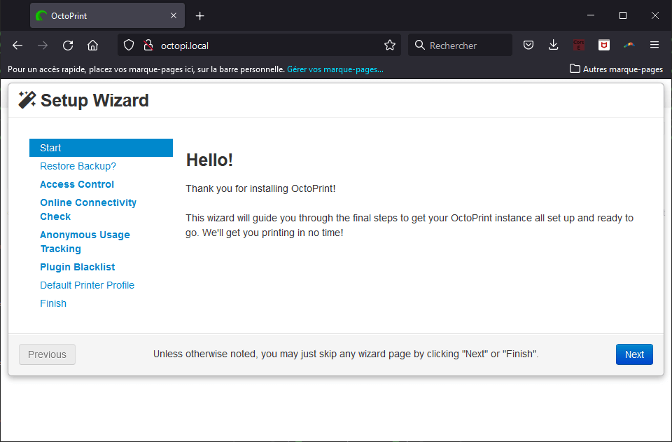Image resolution: width=672 pixels, height=442 pixels.
Task: Select the OctoPrint browser tab
Action: pyautogui.click(x=107, y=16)
